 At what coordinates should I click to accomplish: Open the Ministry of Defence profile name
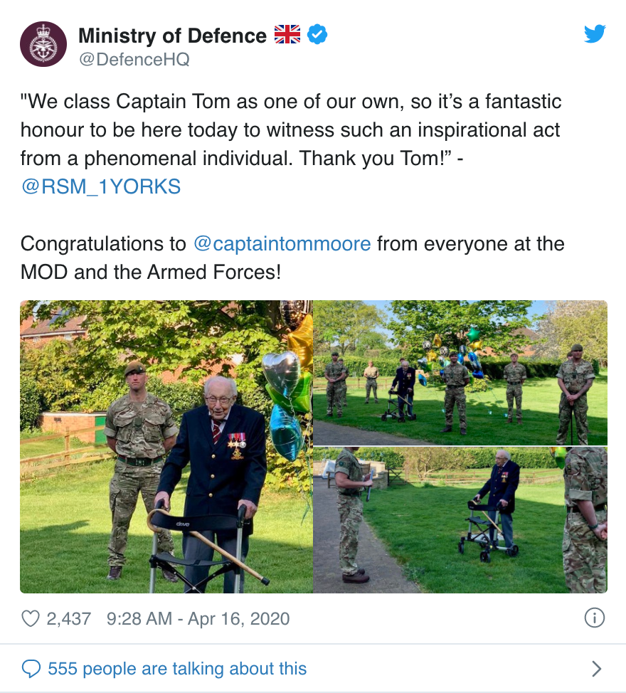coord(172,35)
